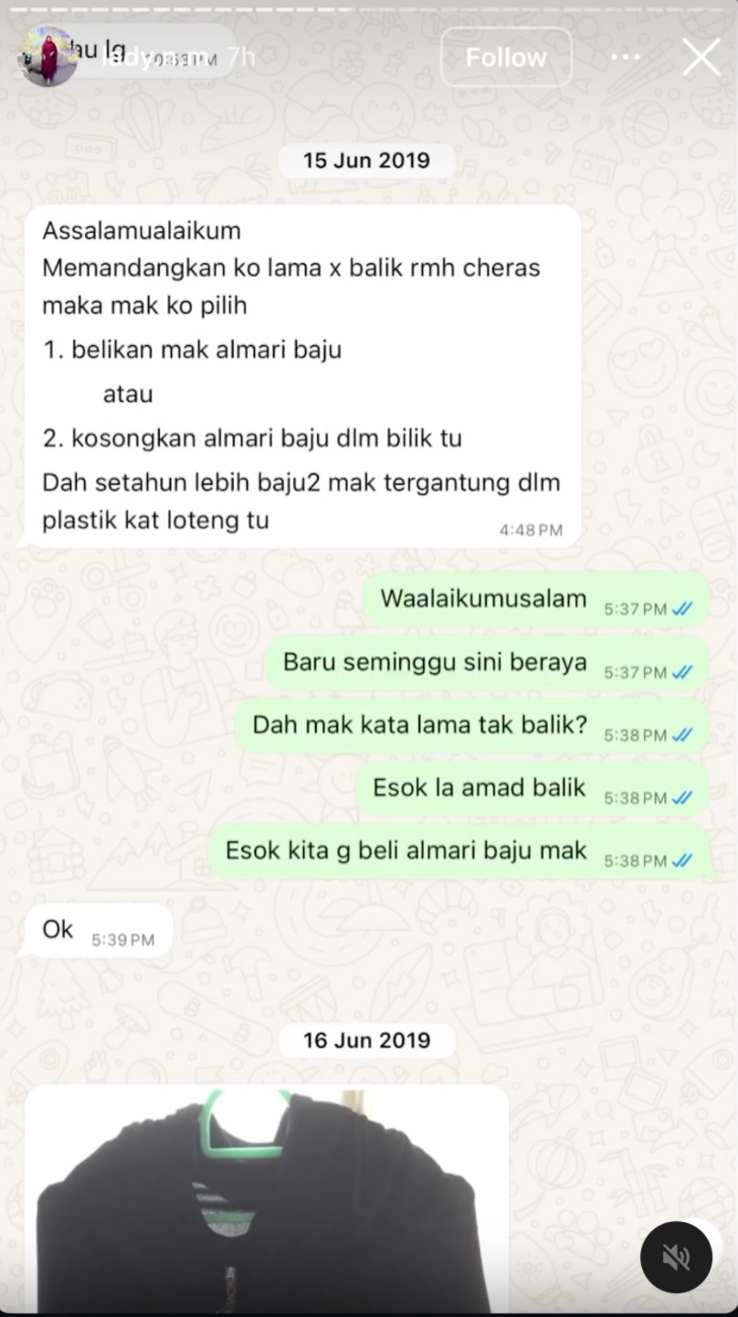Open the story poster's profile picture
738x1317 pixels.
[x=47, y=57]
